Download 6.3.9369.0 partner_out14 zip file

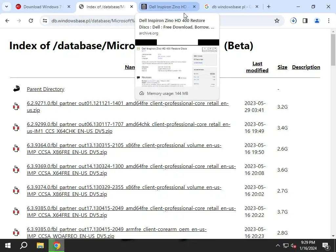(x=131, y=170)
